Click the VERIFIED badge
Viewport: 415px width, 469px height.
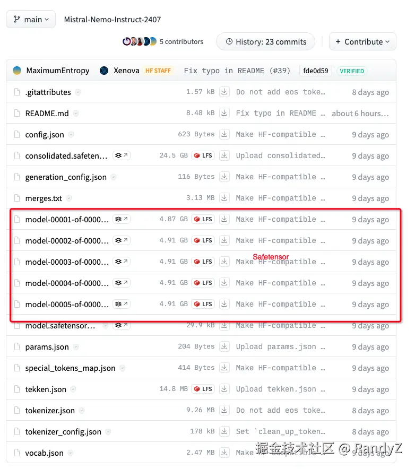click(352, 71)
